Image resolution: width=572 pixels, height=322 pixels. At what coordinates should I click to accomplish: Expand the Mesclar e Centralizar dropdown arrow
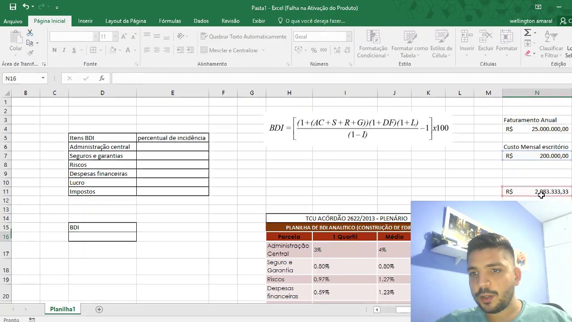(x=263, y=50)
